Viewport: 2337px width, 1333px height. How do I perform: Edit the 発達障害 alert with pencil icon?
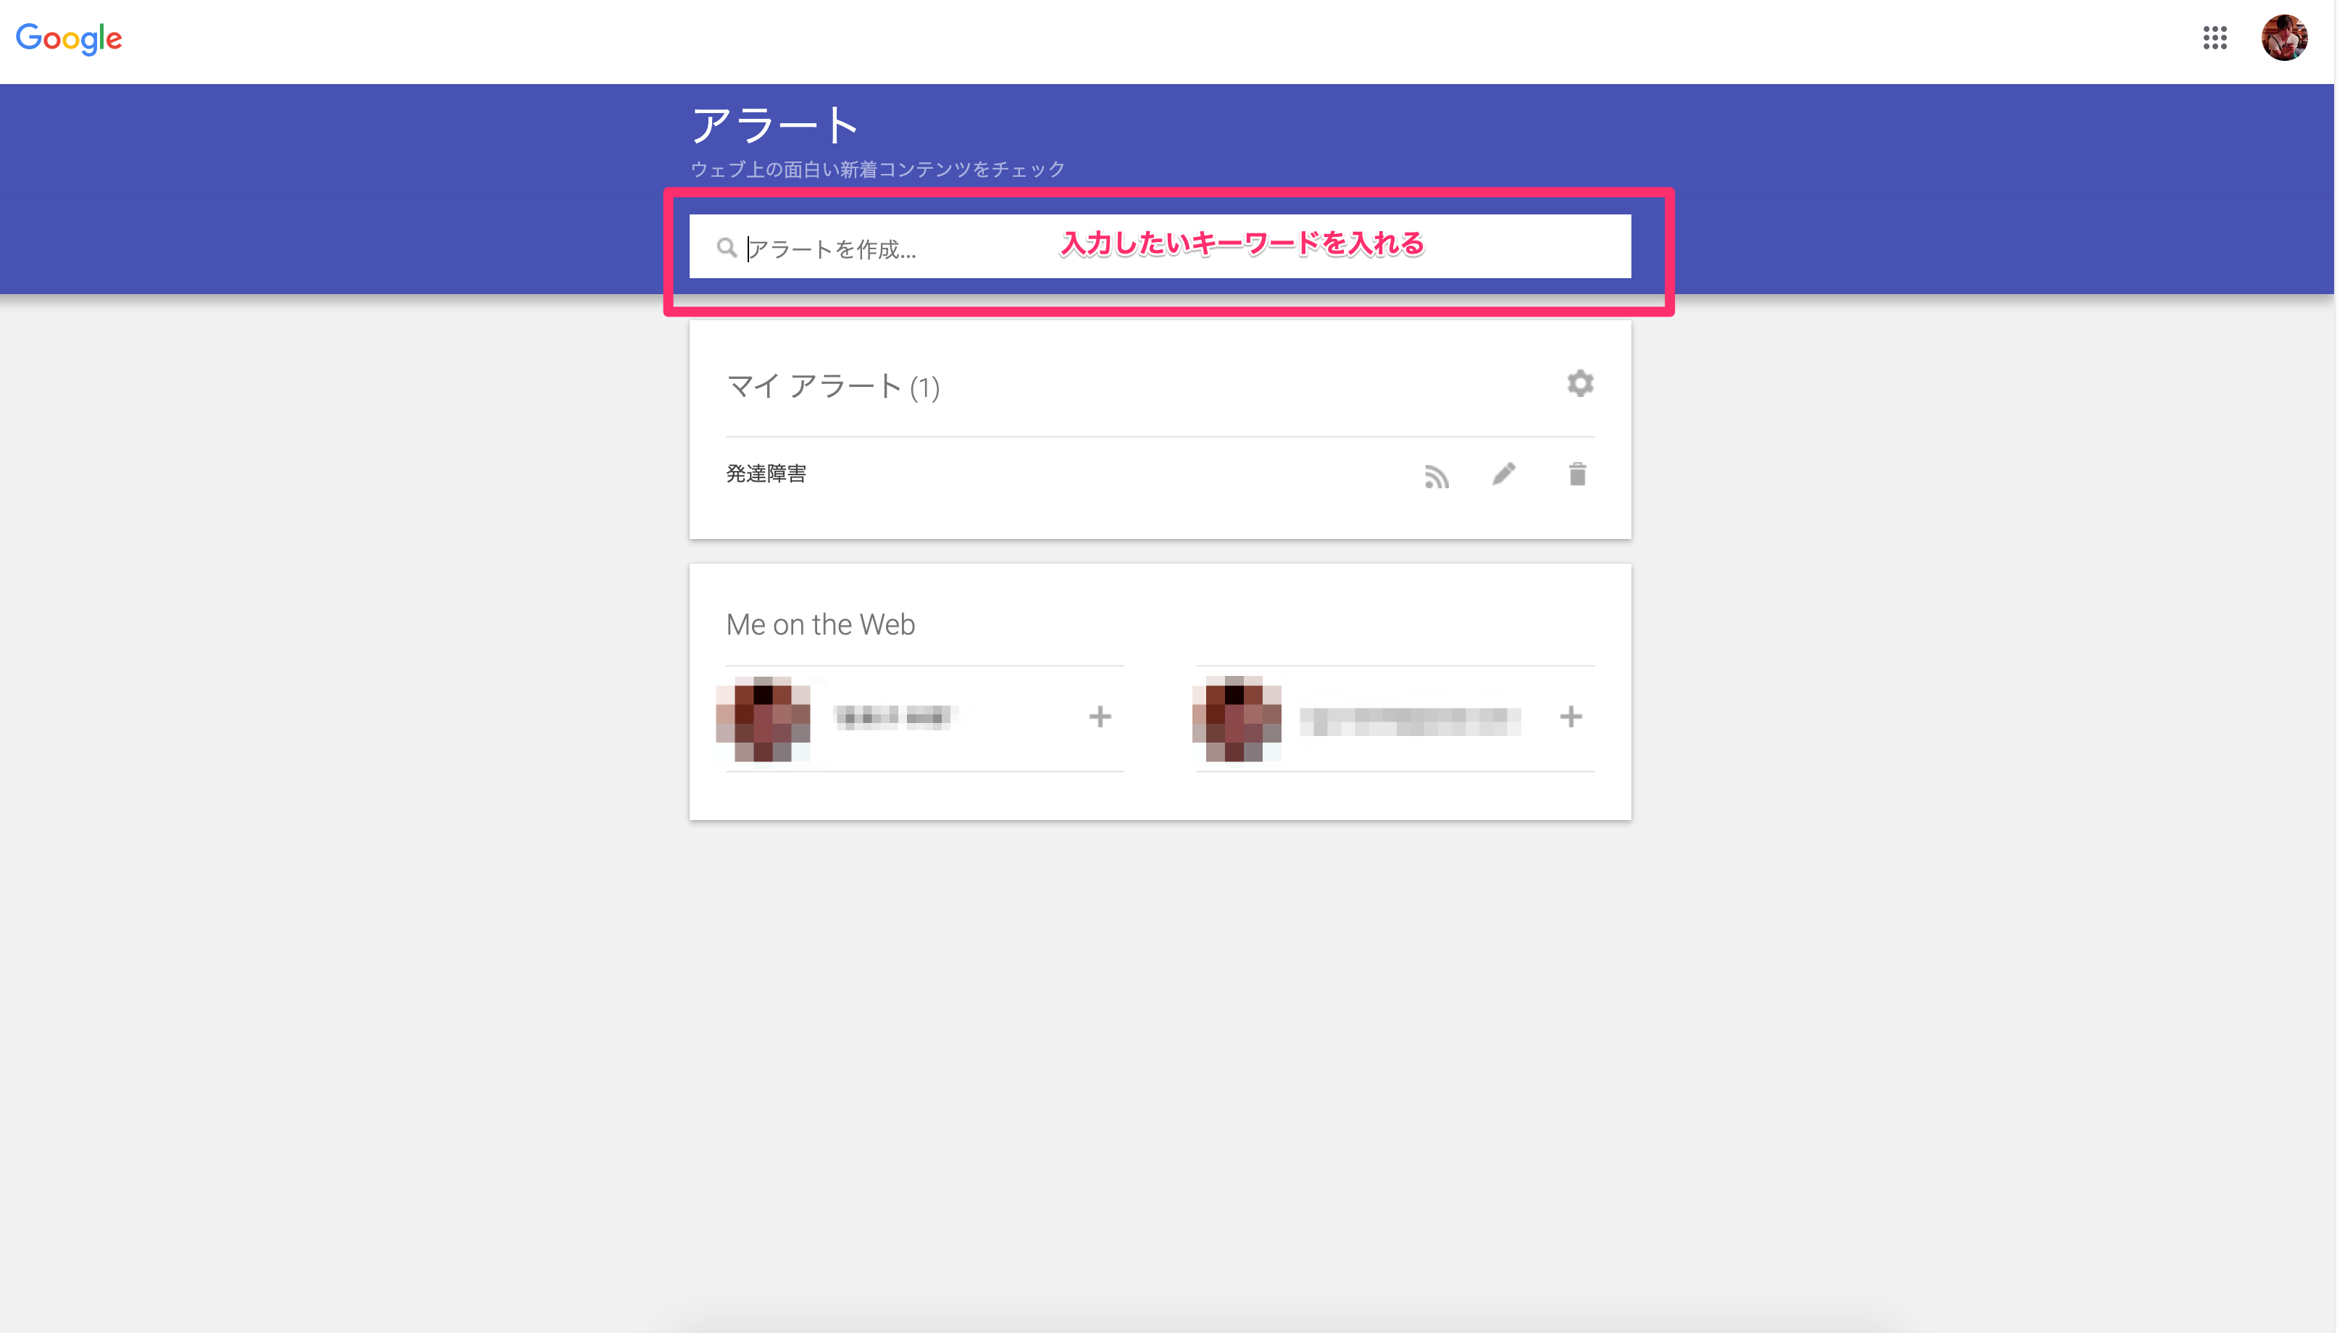1504,475
